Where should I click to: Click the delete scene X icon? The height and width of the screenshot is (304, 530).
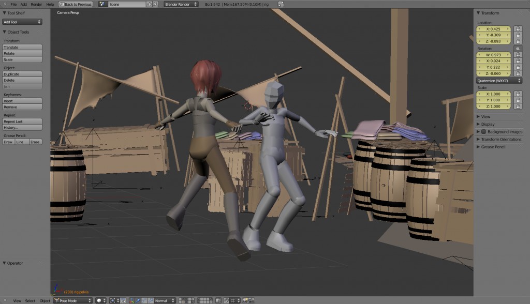coord(155,4)
